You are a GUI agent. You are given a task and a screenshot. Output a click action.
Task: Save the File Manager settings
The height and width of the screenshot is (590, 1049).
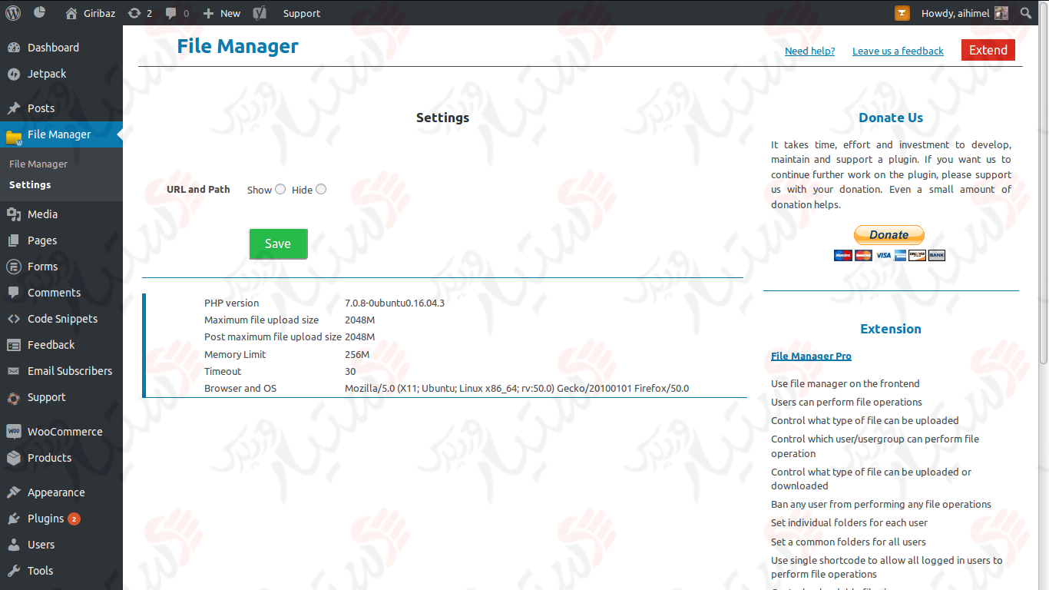[278, 244]
